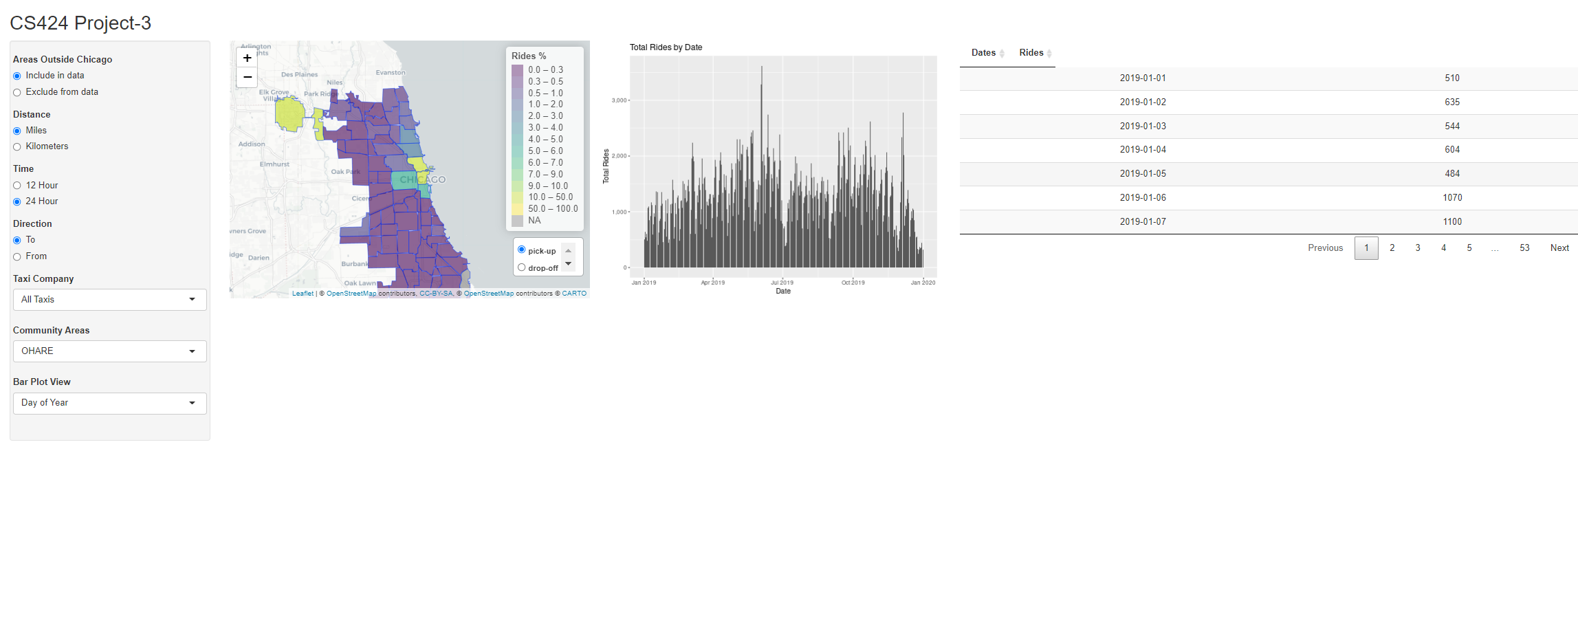Set direction to From
1578x627 pixels.
(x=17, y=256)
